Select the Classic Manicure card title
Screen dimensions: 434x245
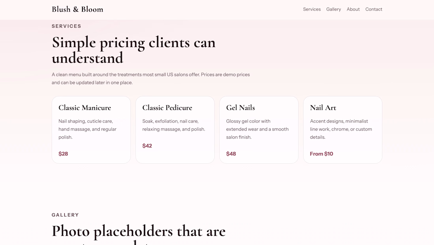tap(85, 107)
